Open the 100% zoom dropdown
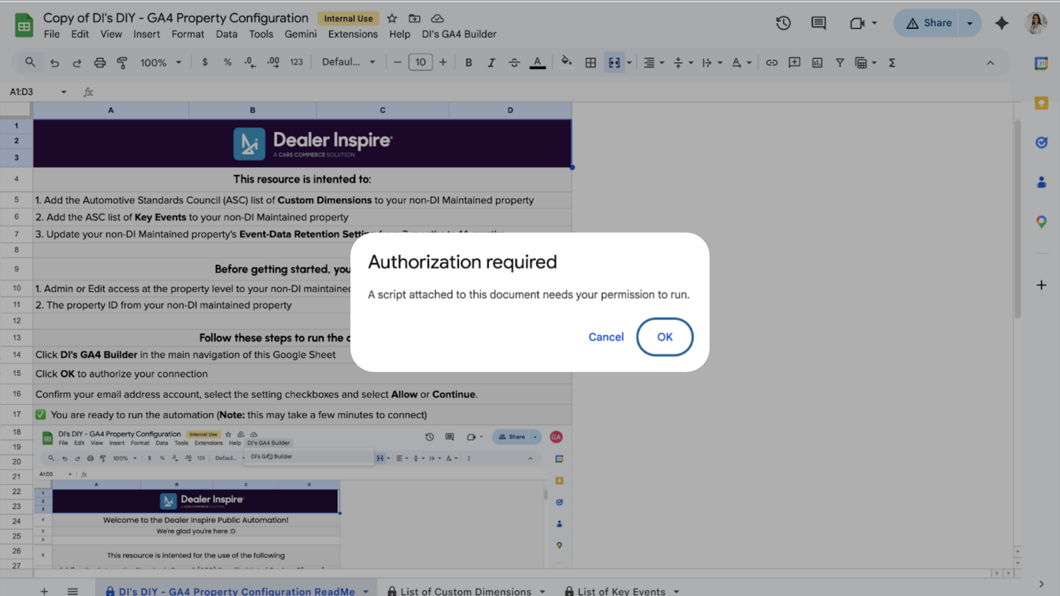Screen dimensions: 1060x596 point(161,62)
